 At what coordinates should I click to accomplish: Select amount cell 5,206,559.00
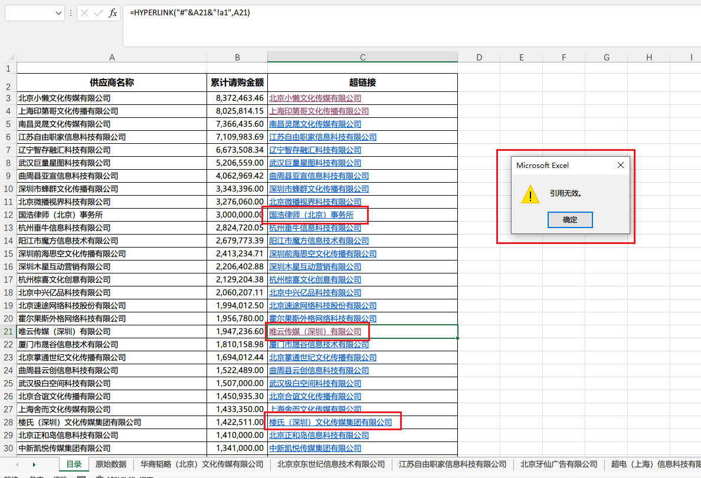click(237, 163)
